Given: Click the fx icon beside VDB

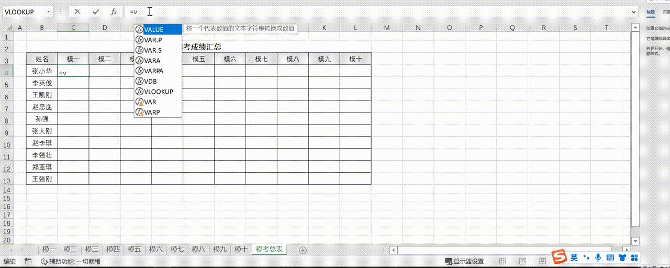Looking at the screenshot, I should pyautogui.click(x=139, y=81).
